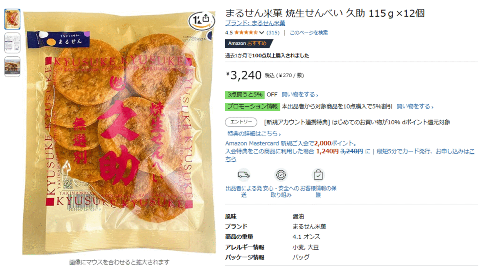Screen dimensions: 480x266
Task: Select the second thumbnail showing label back
Action: (x=12, y=43)
